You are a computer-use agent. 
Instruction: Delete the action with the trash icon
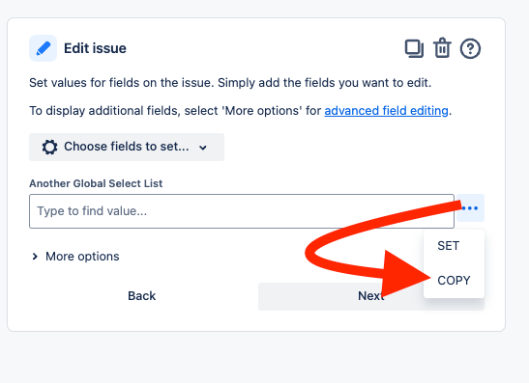coord(442,48)
